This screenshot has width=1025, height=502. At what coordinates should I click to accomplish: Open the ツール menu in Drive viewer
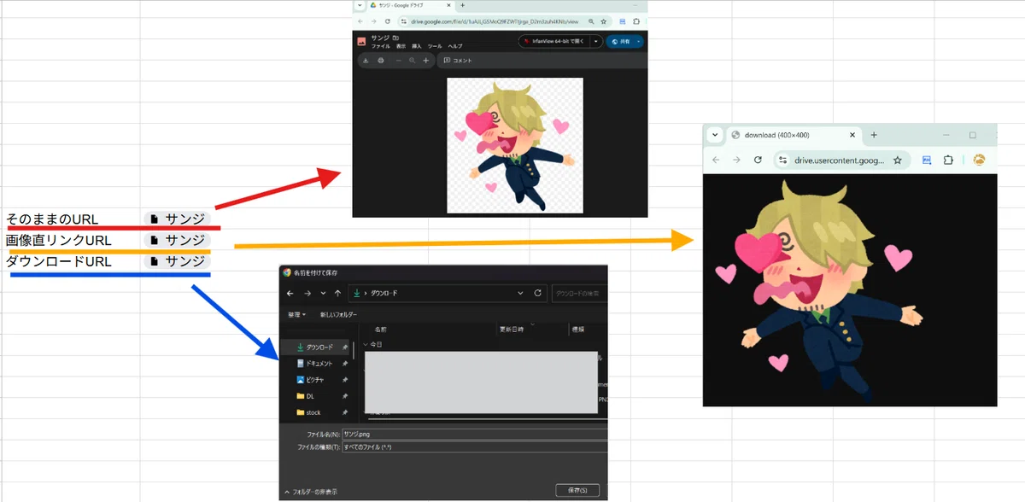click(x=435, y=46)
